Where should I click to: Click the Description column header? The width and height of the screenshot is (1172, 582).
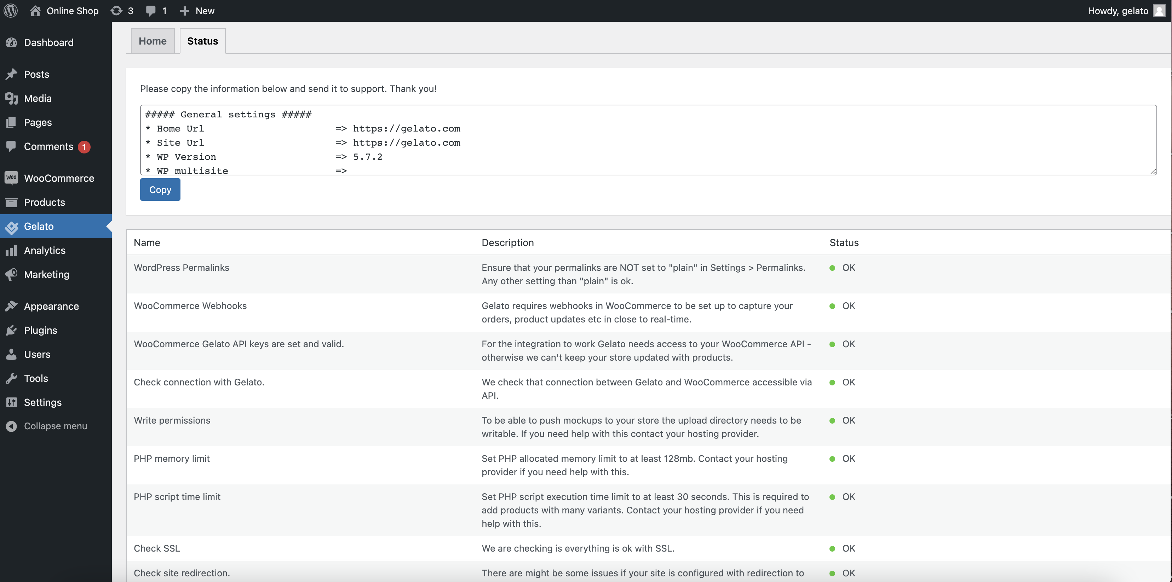coord(508,243)
